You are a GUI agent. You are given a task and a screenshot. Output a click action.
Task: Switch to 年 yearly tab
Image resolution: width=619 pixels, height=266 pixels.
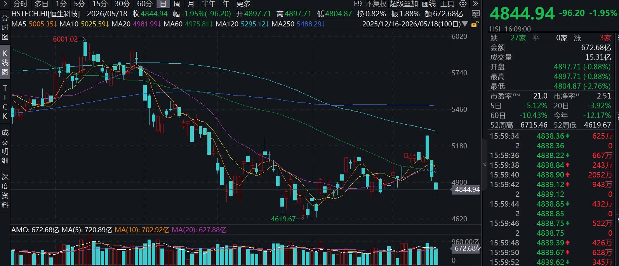click(x=226, y=4)
